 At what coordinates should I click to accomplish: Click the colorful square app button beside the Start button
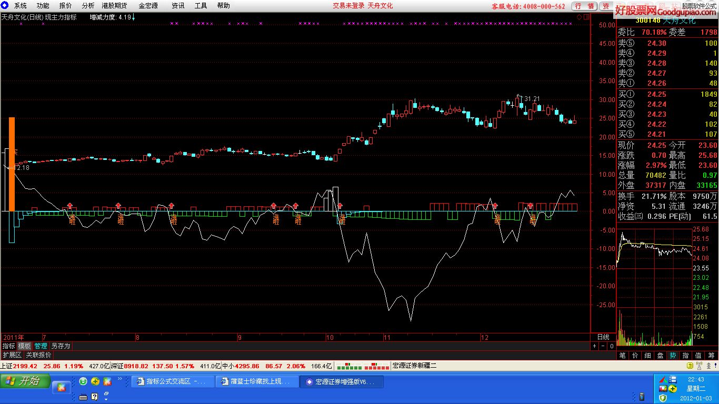(x=61, y=388)
